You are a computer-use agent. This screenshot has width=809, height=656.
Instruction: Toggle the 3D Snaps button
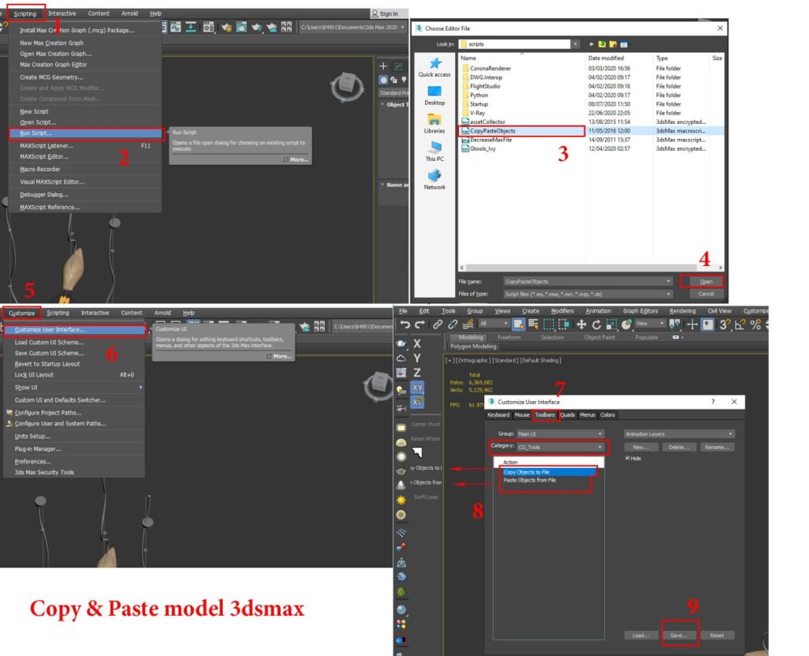725,324
